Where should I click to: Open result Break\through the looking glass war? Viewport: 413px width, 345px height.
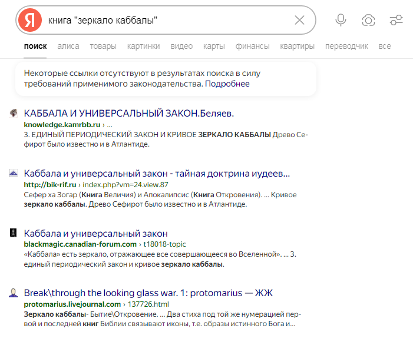pyautogui.click(x=148, y=293)
